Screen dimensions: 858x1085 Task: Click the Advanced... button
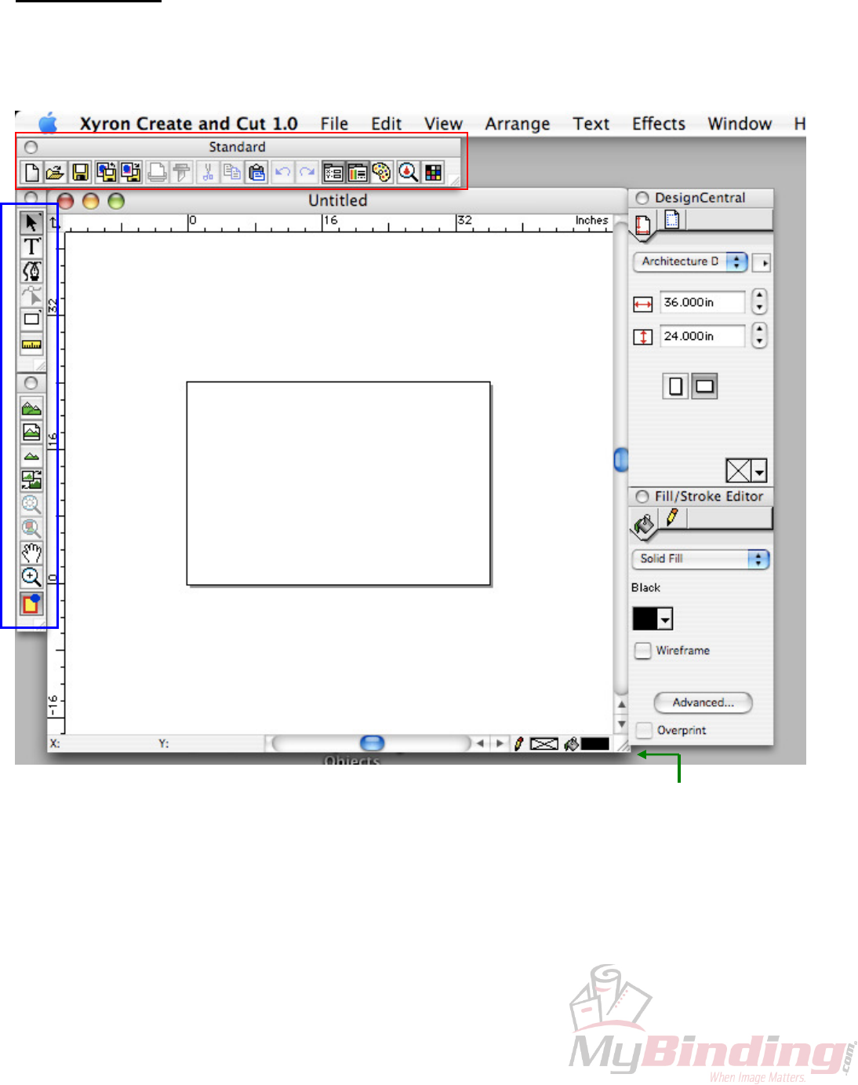click(703, 703)
